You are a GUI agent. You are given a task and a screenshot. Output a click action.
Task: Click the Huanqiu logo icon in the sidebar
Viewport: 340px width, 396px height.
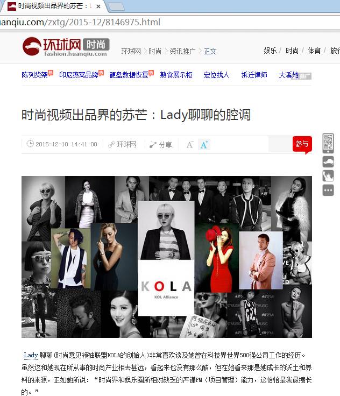[x=328, y=161]
